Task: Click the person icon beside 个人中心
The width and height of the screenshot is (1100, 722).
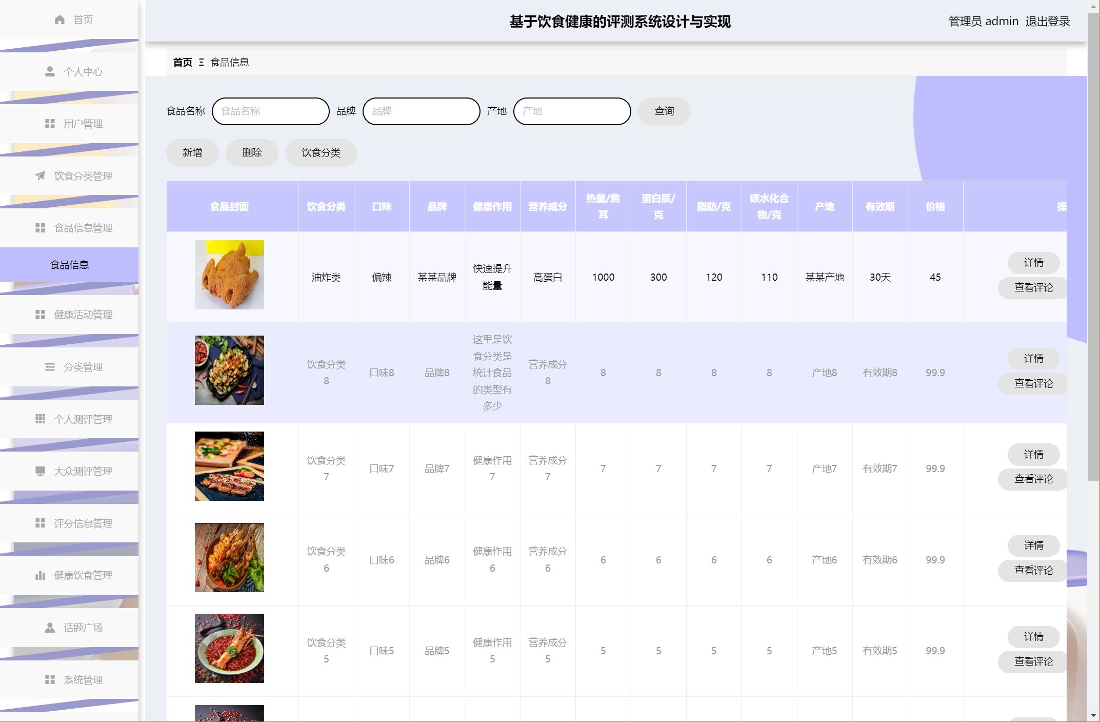Action: pos(50,71)
